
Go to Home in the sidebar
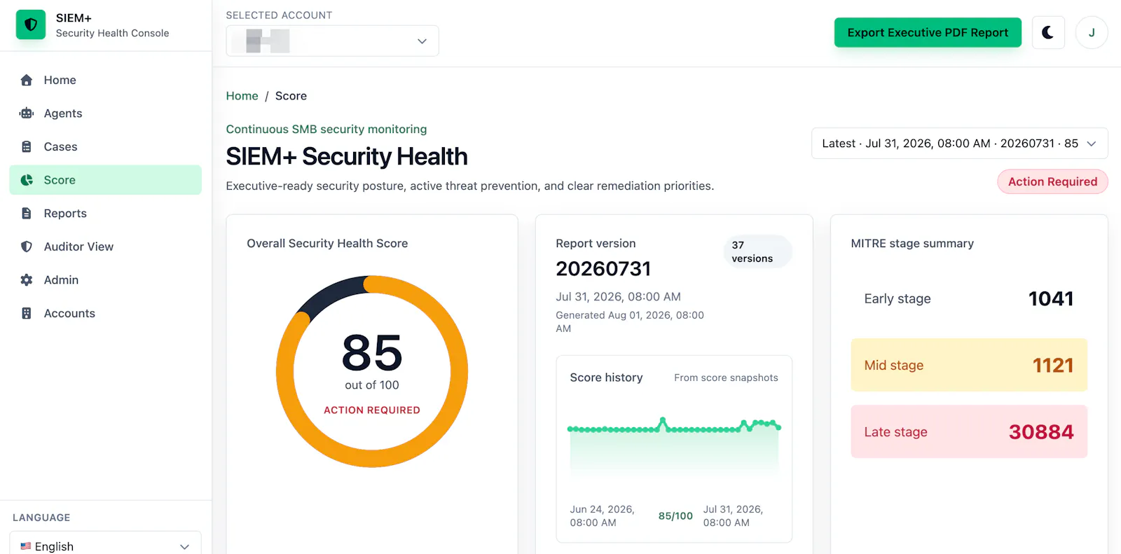click(x=105, y=80)
